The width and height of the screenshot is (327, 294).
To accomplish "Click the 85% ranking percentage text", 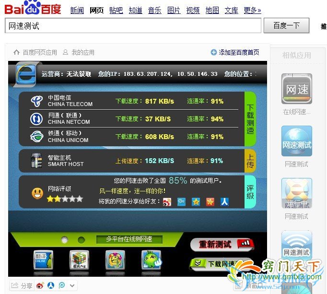I will coord(178,180).
